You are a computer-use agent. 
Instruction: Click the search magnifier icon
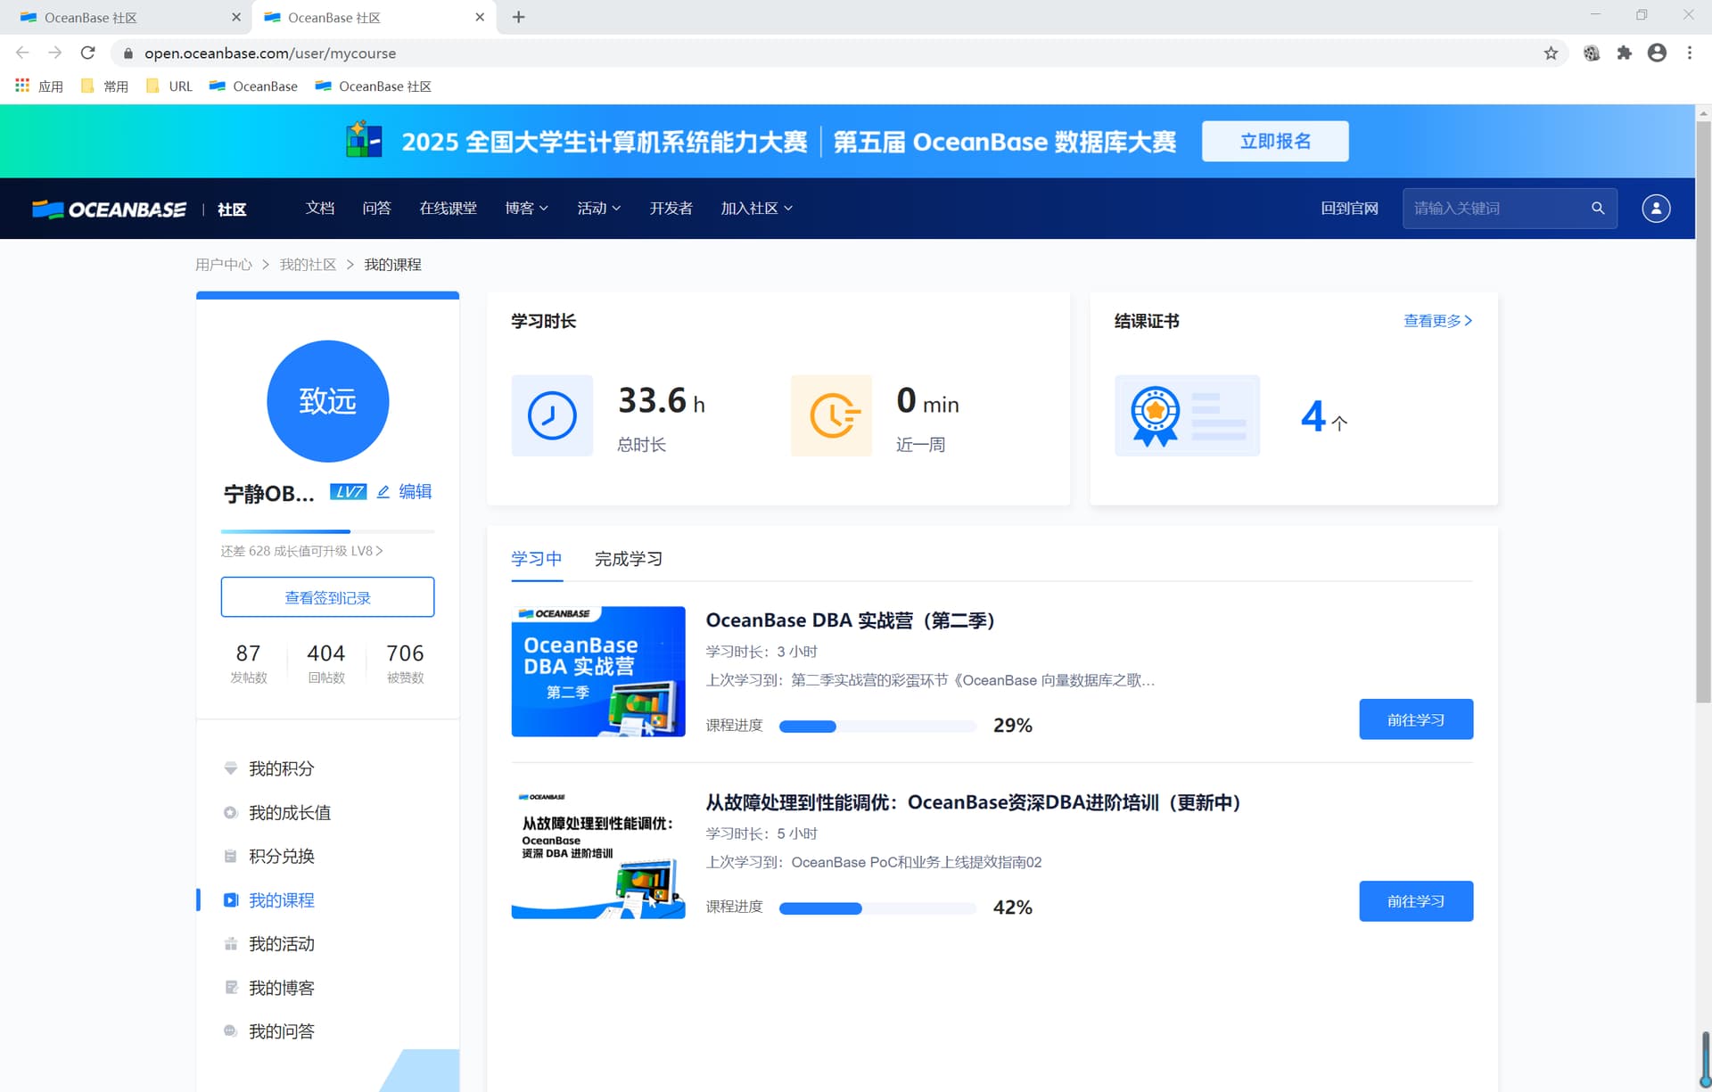[x=1598, y=209]
